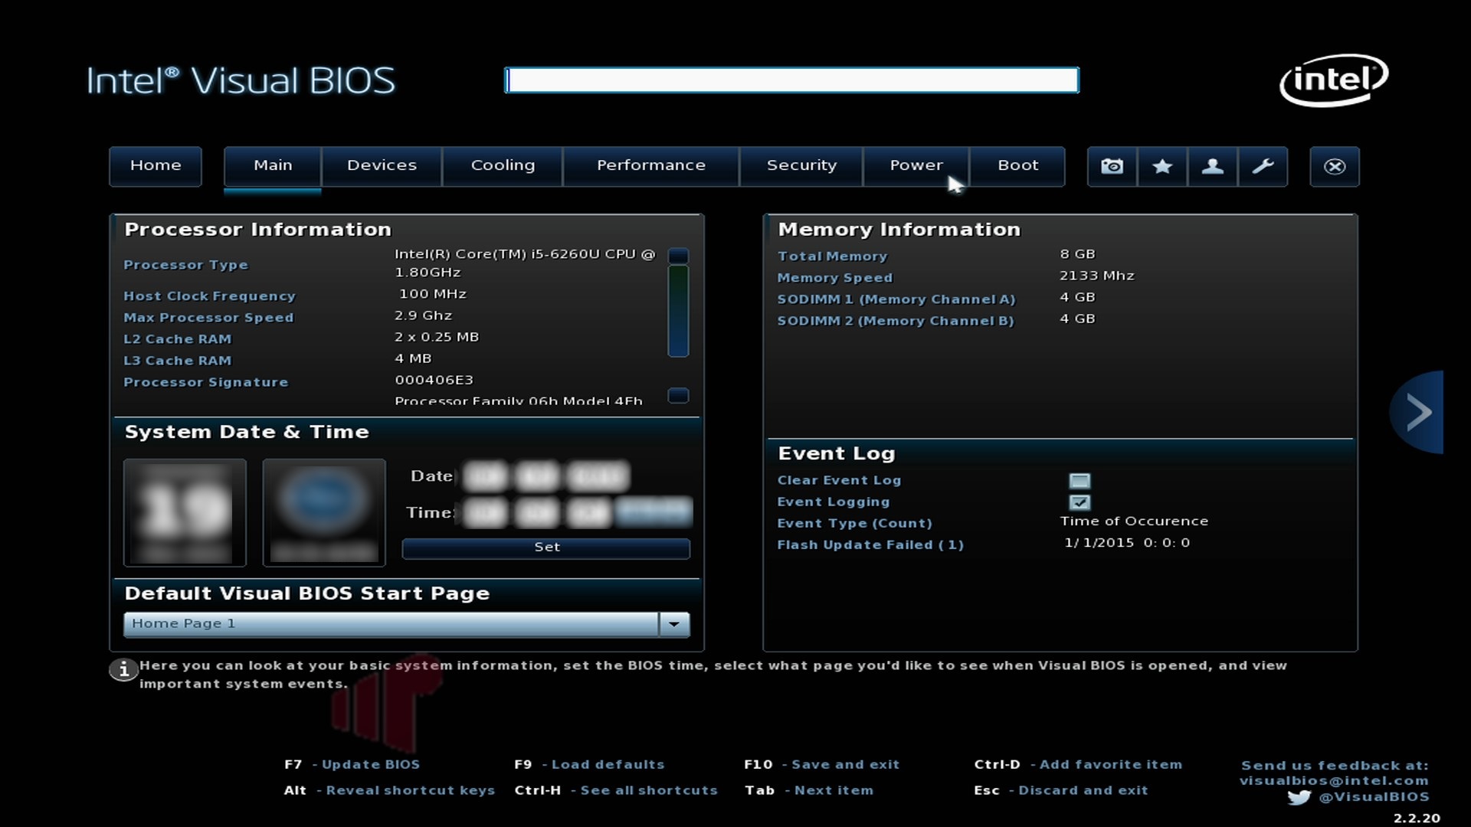Go to the Home tab

(x=156, y=166)
